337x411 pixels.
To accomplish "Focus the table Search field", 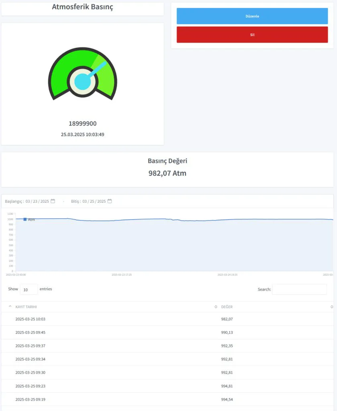I will coord(299,289).
